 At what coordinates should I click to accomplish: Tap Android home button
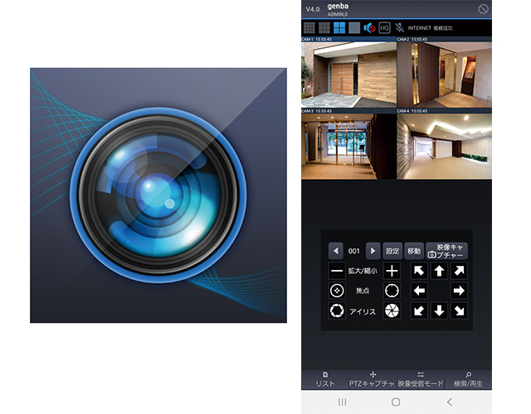click(x=396, y=402)
